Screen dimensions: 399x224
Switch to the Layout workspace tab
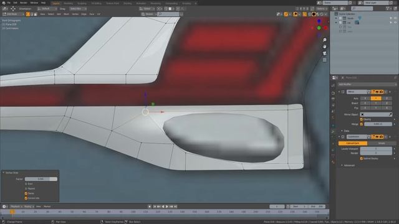(x=55, y=3)
